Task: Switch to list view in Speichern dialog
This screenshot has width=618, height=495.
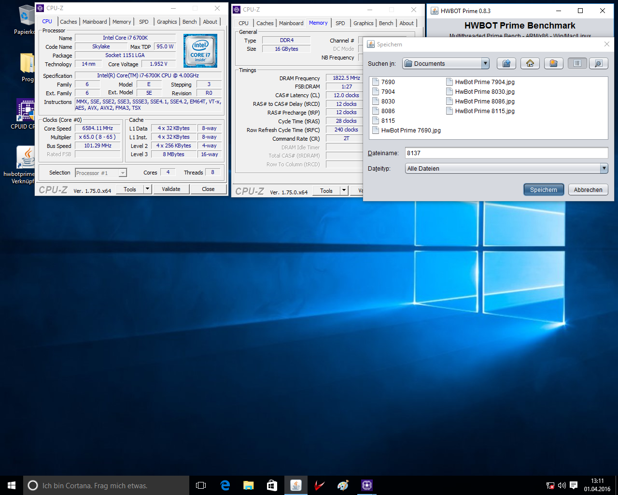Action: [577, 63]
